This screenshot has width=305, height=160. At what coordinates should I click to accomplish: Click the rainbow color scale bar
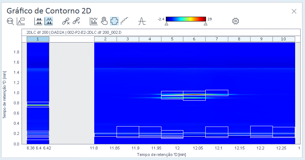[x=186, y=19]
